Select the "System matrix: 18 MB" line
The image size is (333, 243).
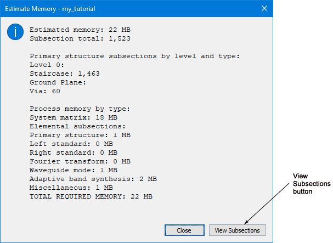coord(74,117)
